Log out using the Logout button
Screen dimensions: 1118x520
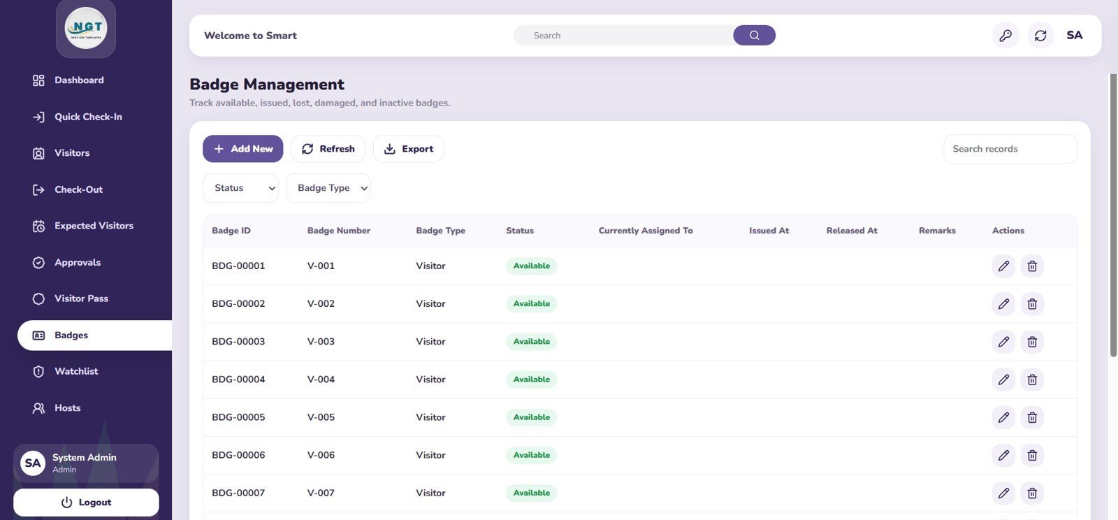tap(86, 503)
